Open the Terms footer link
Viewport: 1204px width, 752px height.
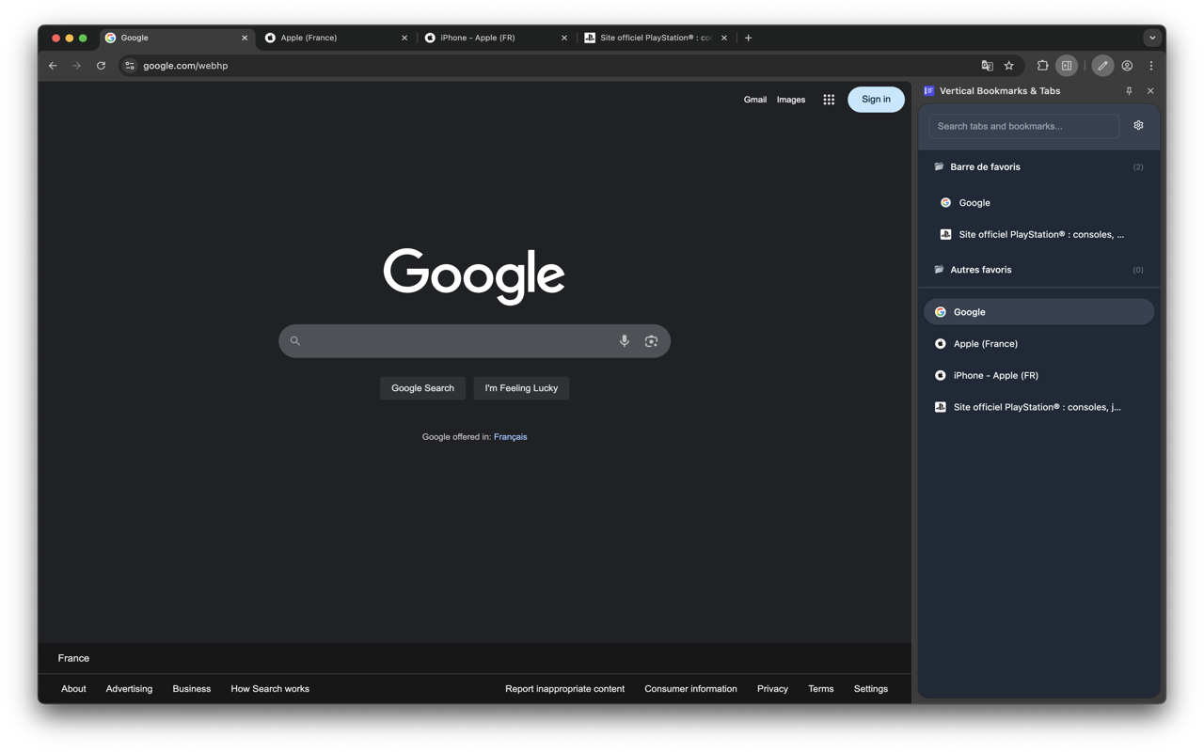821,689
